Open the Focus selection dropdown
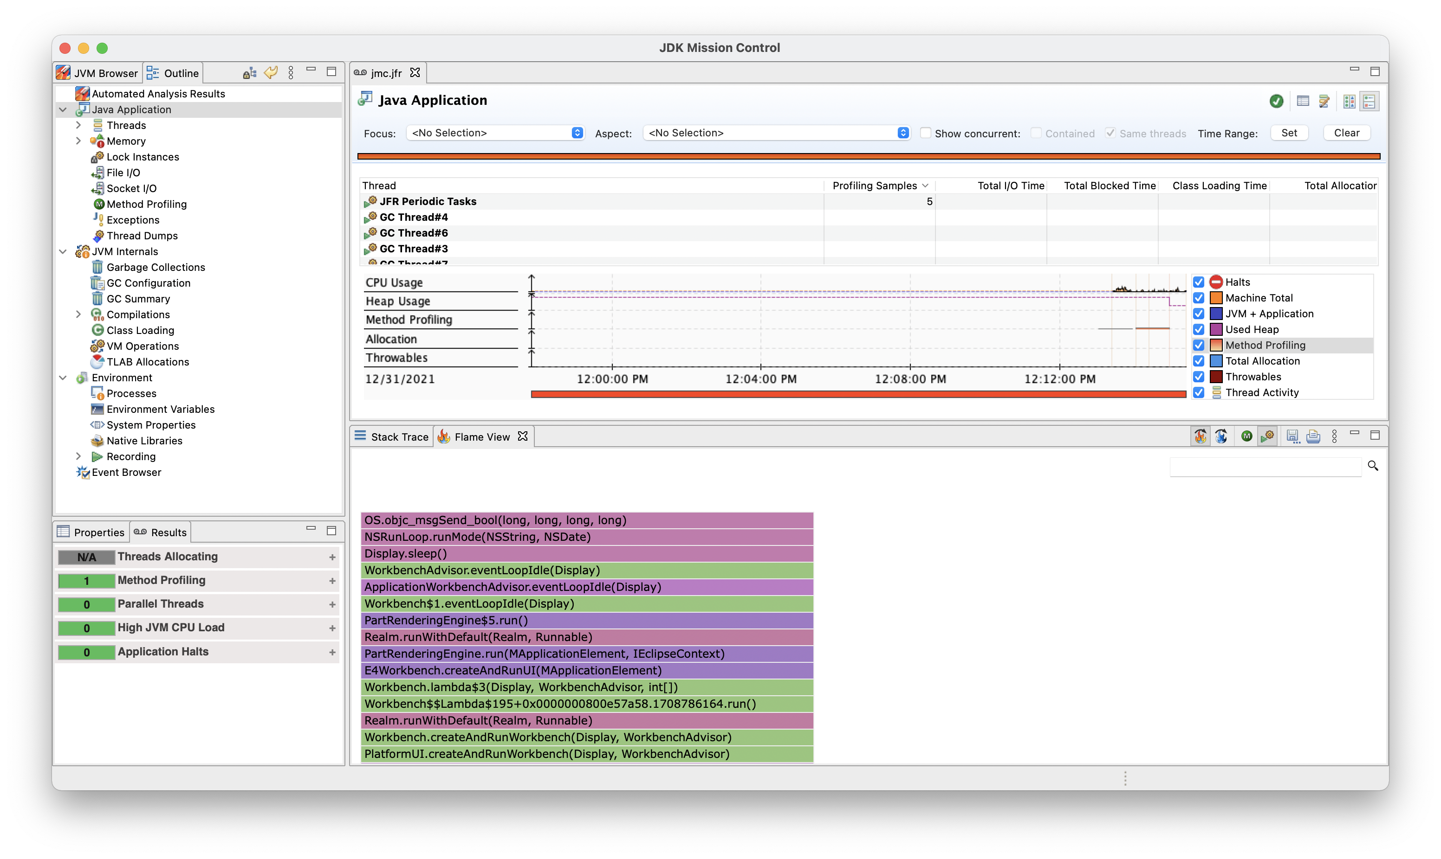Viewport: 1441px width, 859px height. 495,133
